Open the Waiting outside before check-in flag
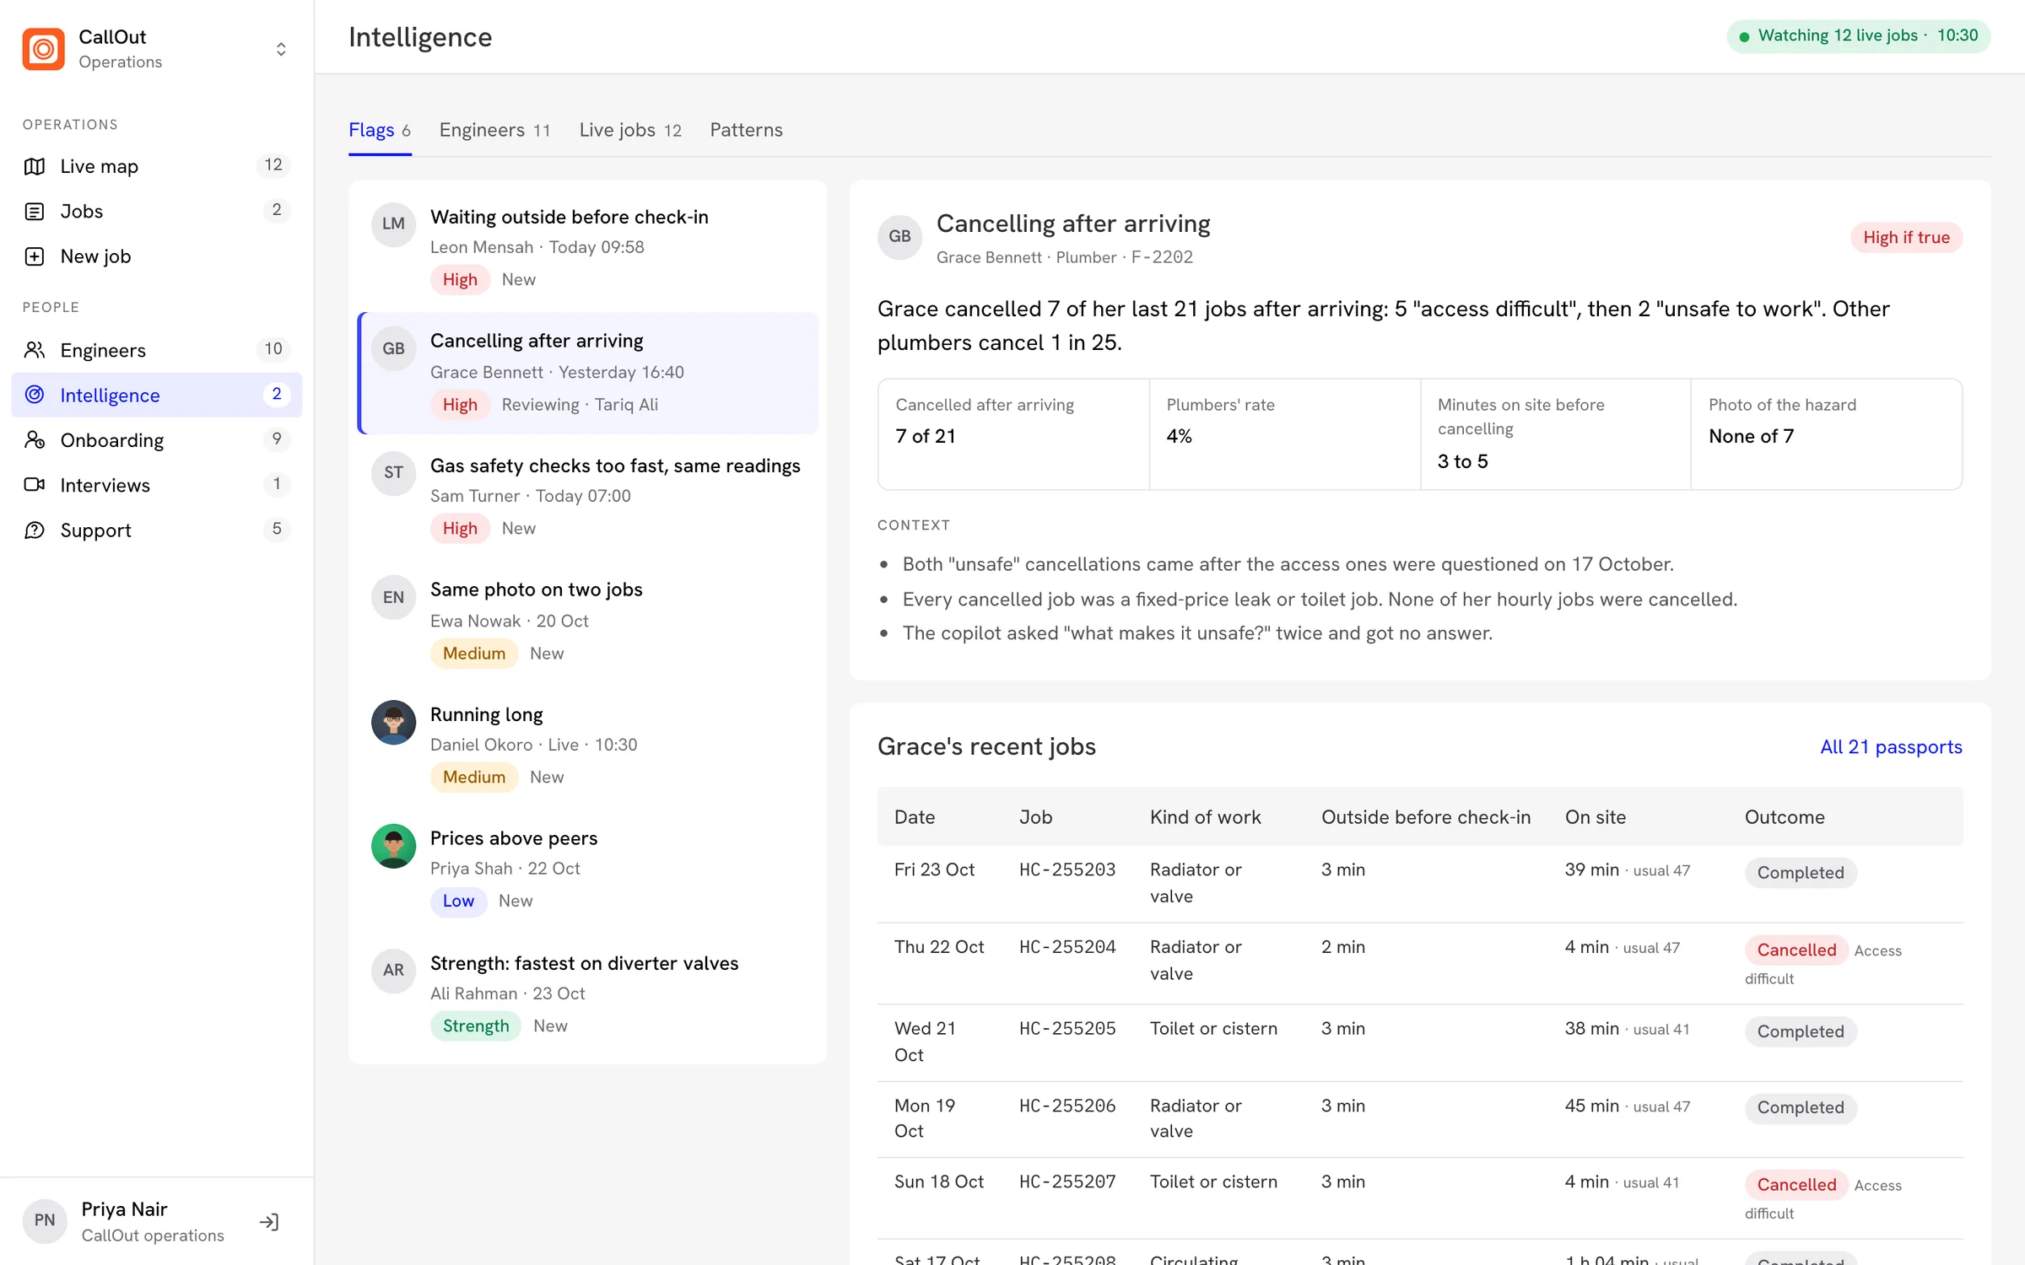The image size is (2025, 1265). pyautogui.click(x=588, y=249)
